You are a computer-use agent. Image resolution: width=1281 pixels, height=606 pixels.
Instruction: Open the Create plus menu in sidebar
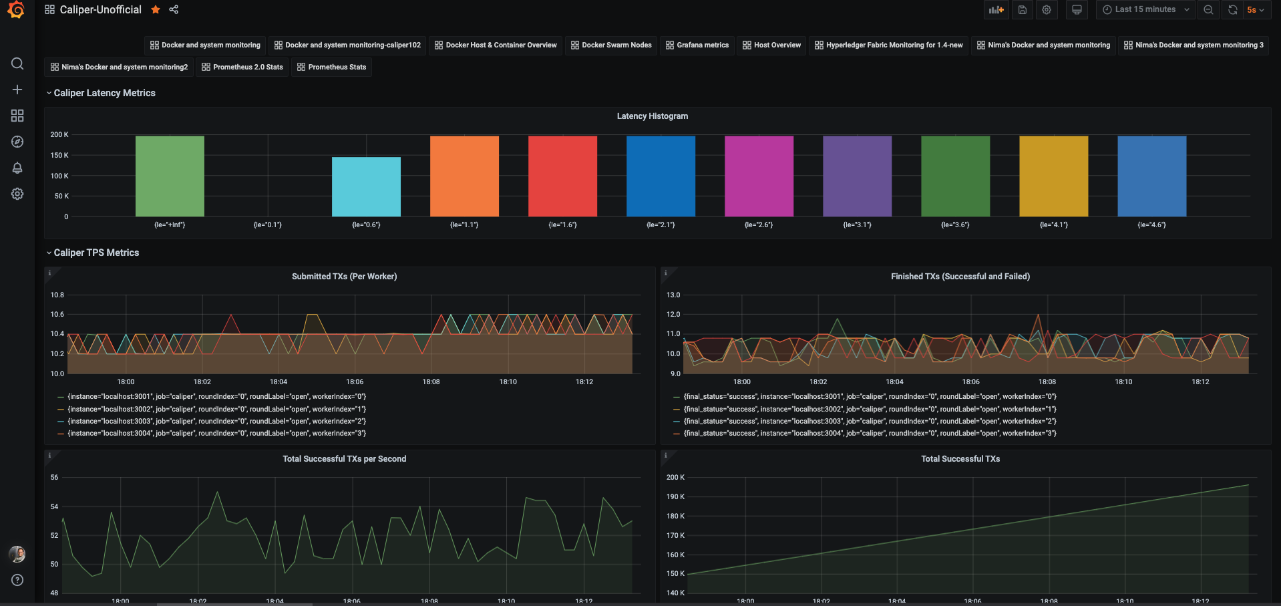(x=17, y=90)
